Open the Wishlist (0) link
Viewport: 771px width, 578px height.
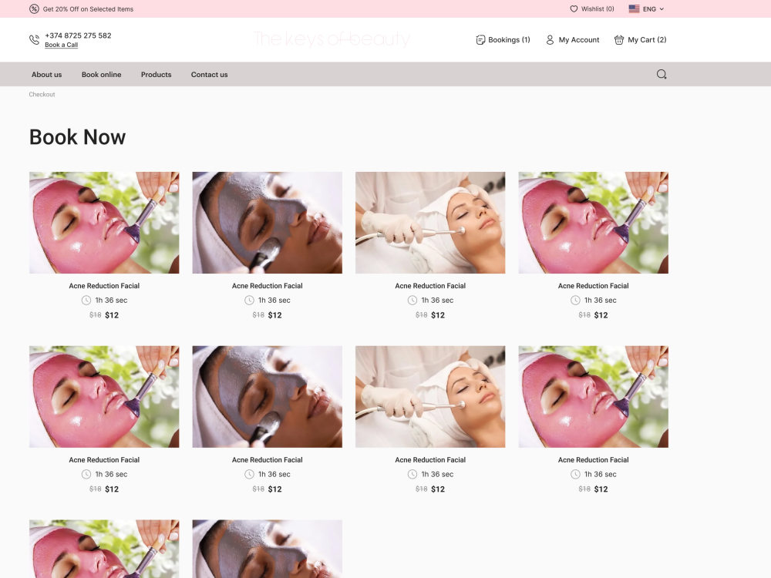click(598, 8)
